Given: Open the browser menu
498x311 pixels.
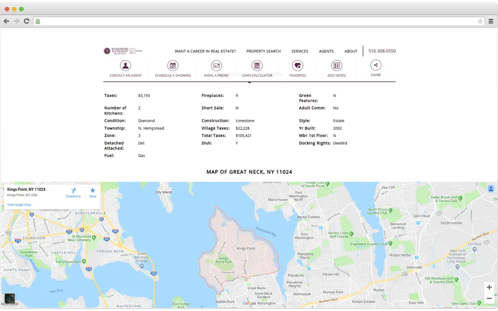Looking at the screenshot, I should click(x=491, y=21).
